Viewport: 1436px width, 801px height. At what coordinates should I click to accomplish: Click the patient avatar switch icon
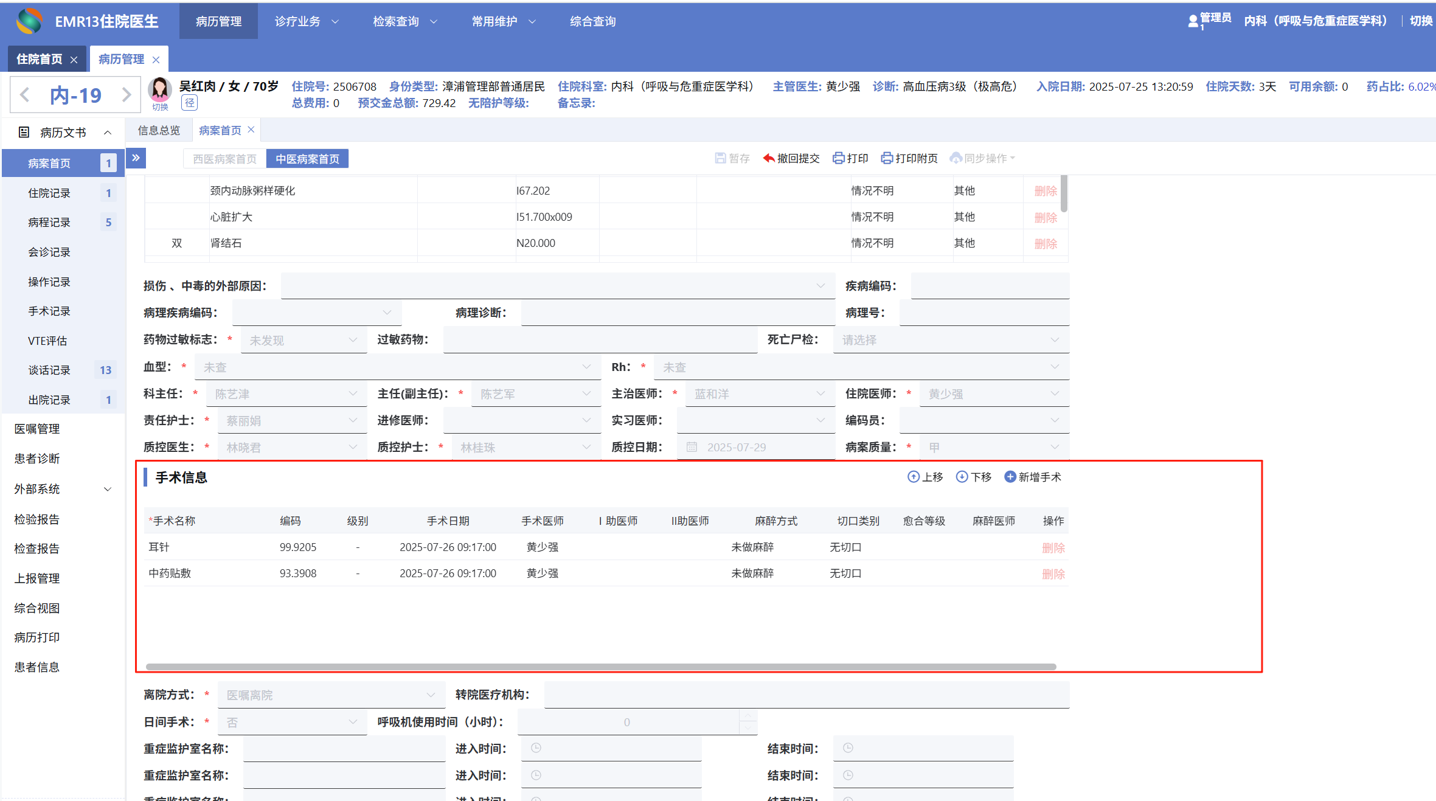[x=160, y=90]
